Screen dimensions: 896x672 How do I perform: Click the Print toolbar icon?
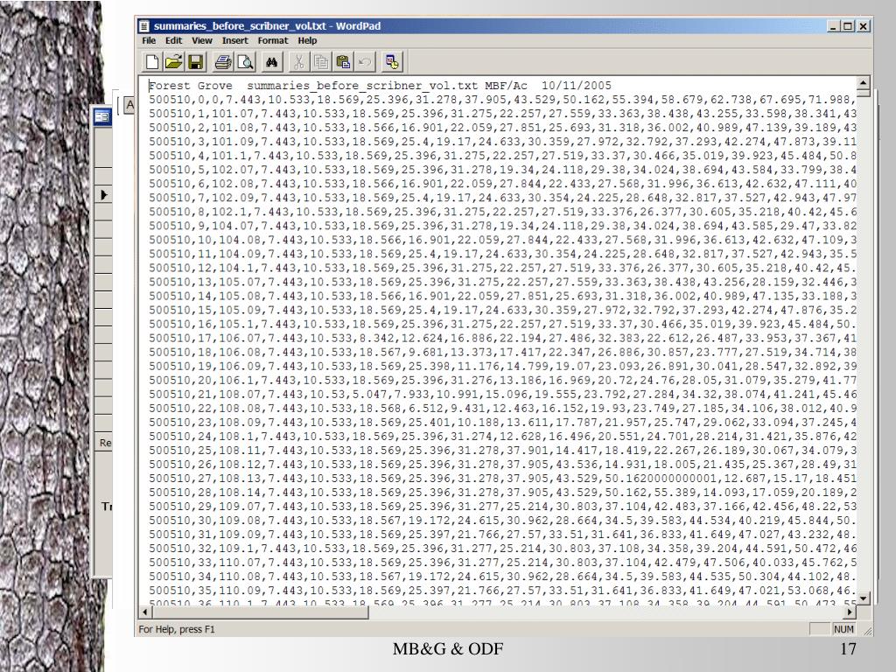click(x=223, y=62)
